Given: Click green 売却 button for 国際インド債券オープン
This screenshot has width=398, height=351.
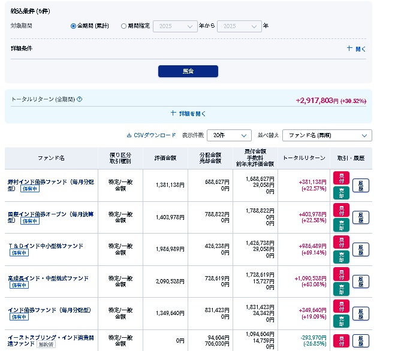Looking at the screenshot, I should point(341,224).
